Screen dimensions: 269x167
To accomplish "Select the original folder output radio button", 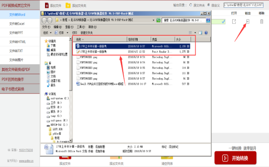I will (x=190, y=5).
